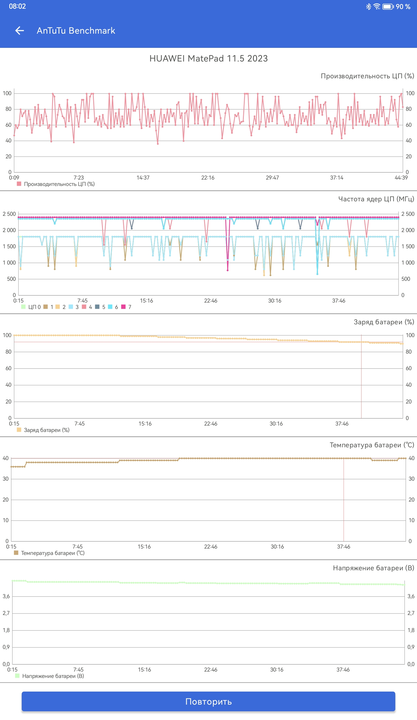This screenshot has height=720, width=417.
Task: Click core 1 brown legend swatch
Action: 45,307
